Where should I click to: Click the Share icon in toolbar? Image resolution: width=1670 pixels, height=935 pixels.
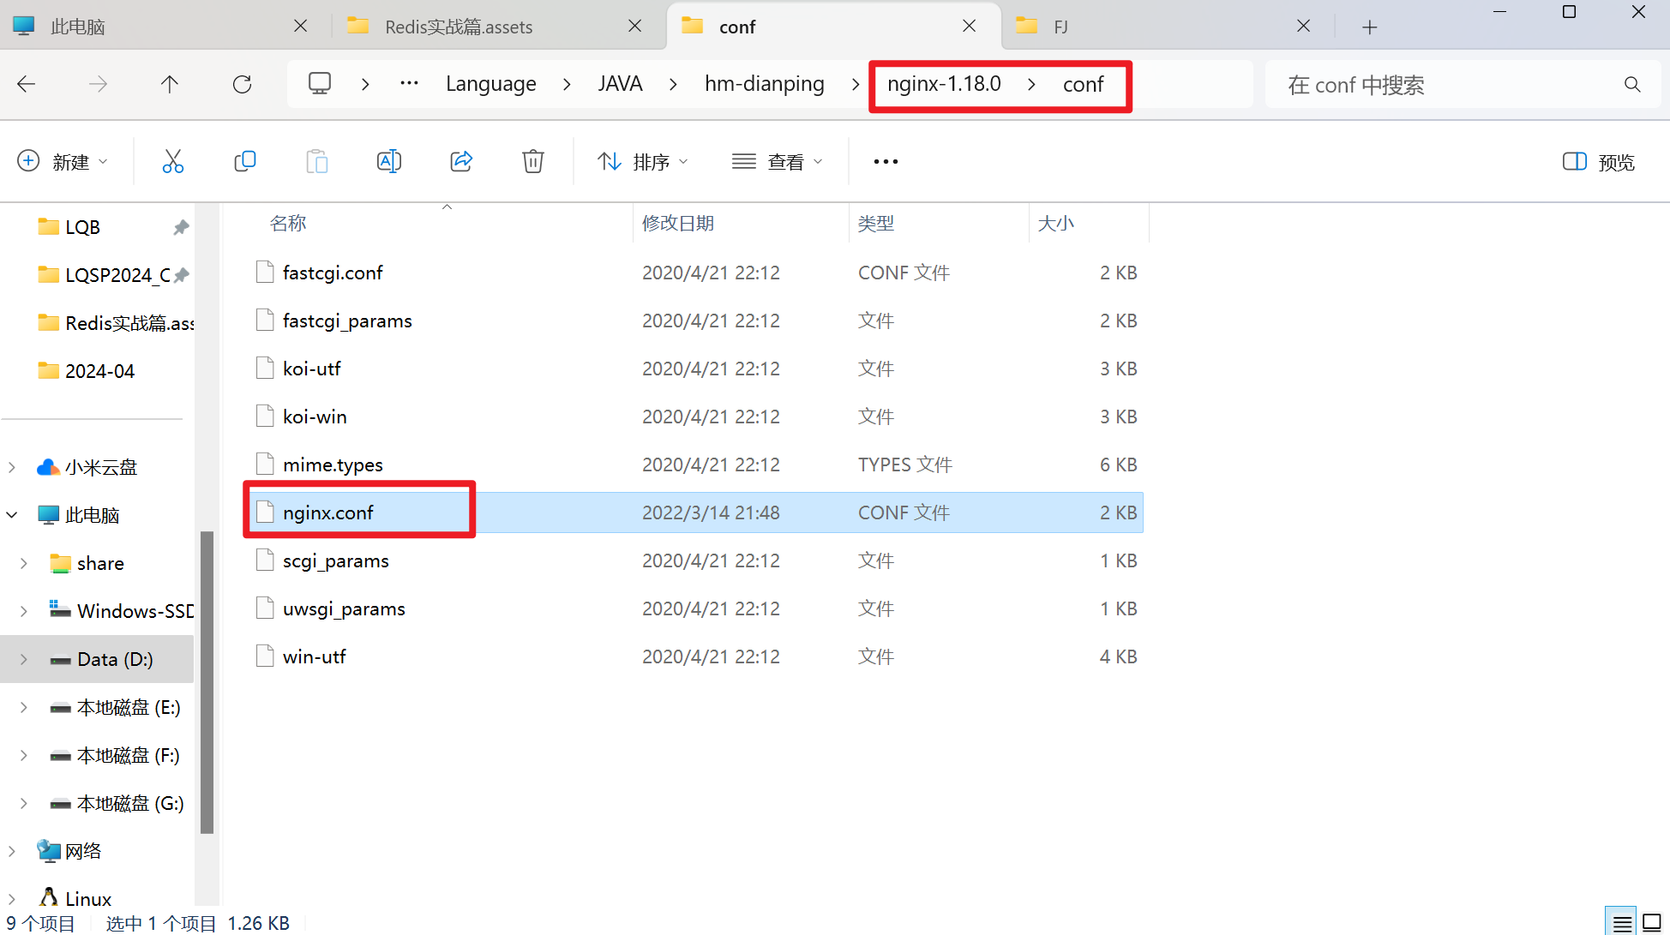coord(461,161)
